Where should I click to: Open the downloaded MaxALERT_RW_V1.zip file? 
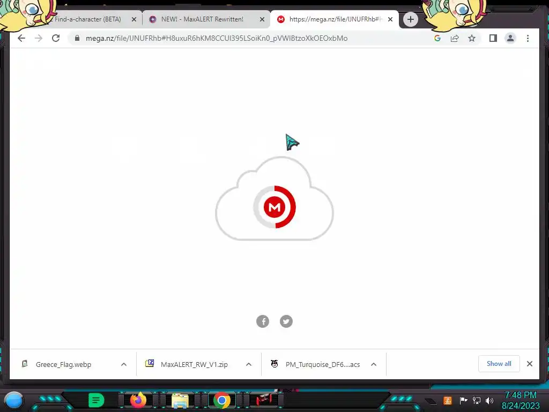(x=194, y=364)
